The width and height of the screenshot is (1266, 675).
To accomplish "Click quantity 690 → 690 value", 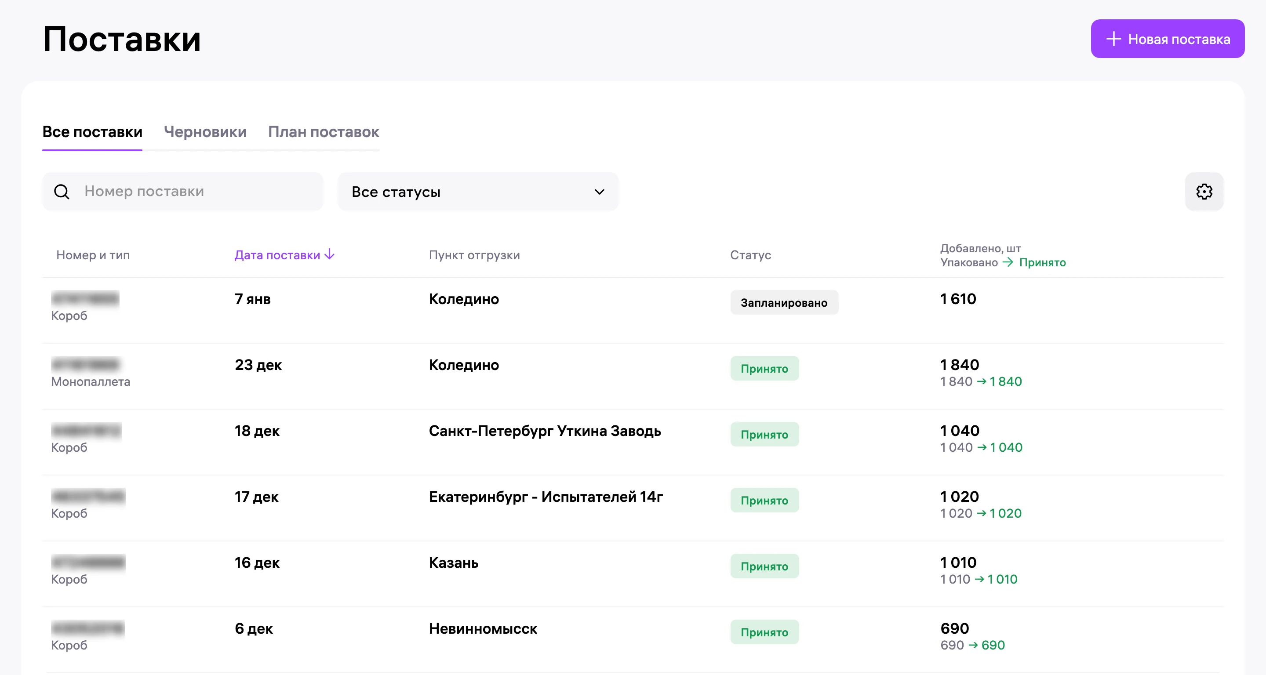I will pos(972,645).
